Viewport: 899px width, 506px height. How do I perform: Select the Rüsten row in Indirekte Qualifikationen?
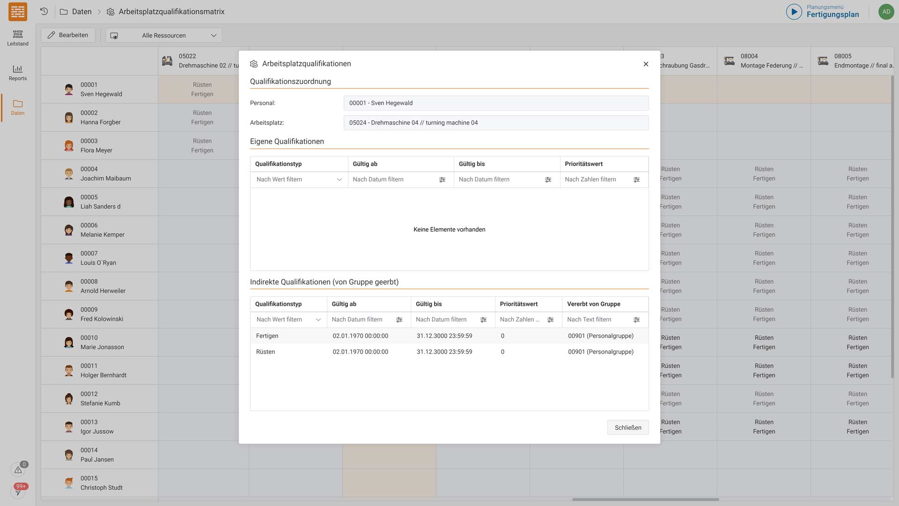[x=449, y=352]
